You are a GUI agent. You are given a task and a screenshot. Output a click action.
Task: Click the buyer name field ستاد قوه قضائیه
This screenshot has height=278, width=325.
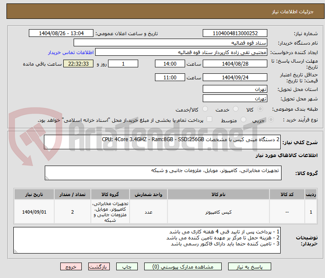click(170, 43)
